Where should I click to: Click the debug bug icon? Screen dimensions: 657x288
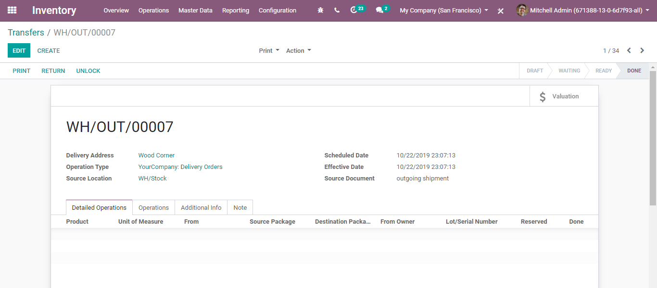pyautogui.click(x=320, y=10)
